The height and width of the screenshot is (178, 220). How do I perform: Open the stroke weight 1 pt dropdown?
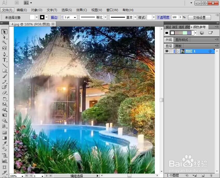[75, 17]
